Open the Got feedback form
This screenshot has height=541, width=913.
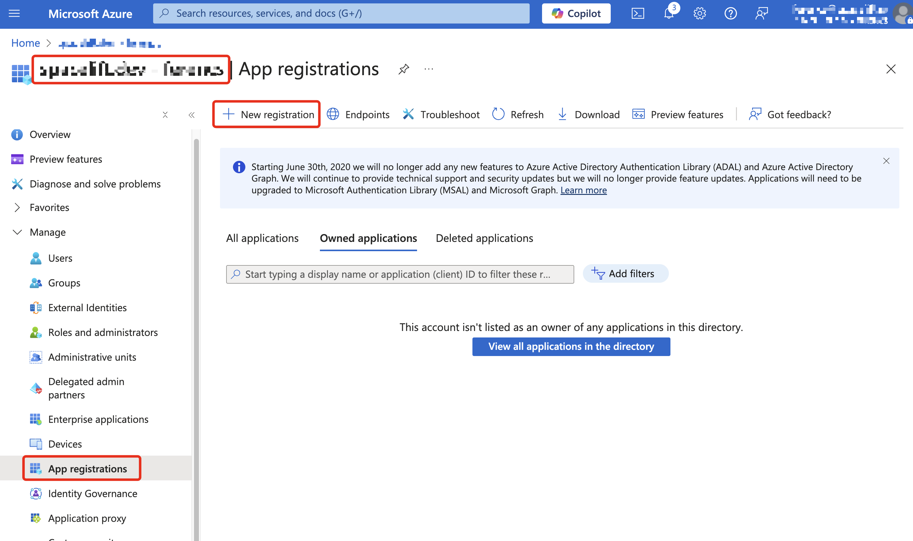[x=799, y=114]
